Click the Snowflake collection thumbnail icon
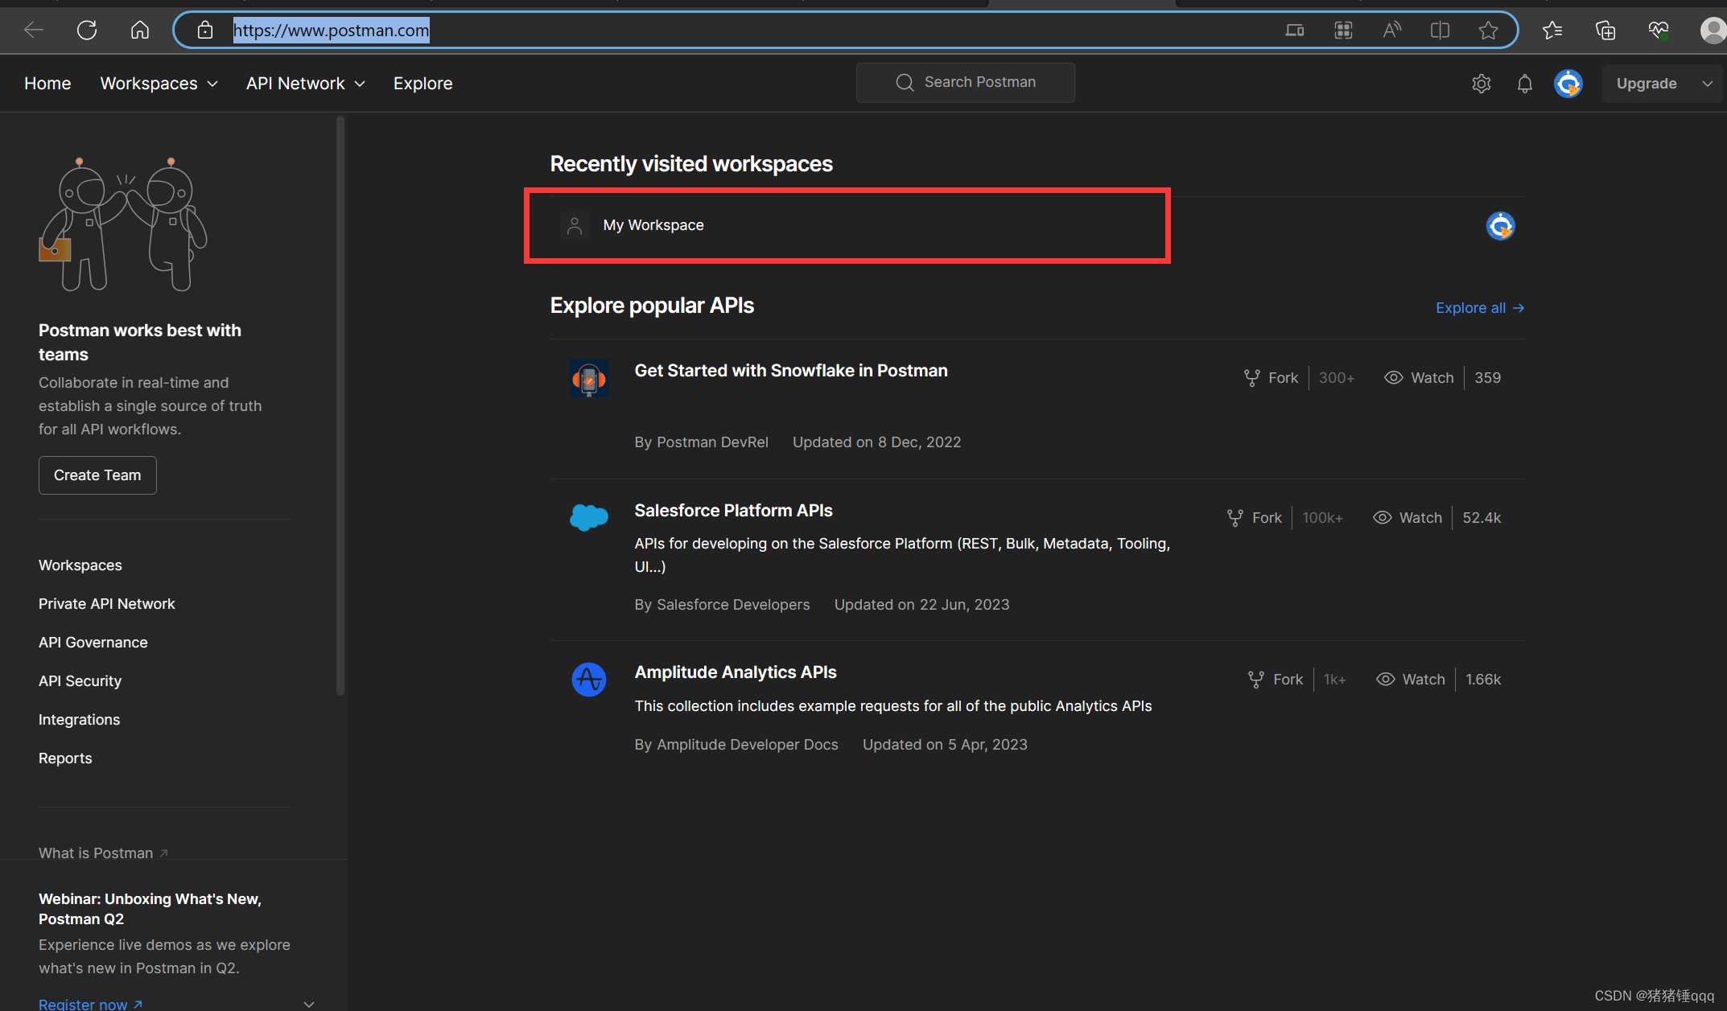 click(589, 378)
